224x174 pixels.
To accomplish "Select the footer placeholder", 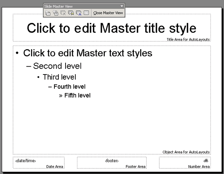I will [112, 163].
